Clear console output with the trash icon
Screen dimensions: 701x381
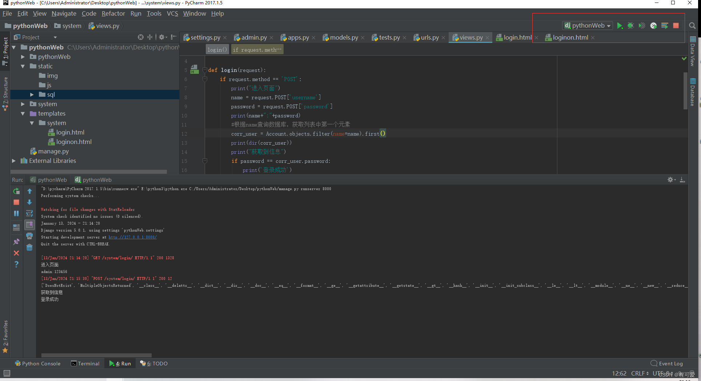coord(29,247)
